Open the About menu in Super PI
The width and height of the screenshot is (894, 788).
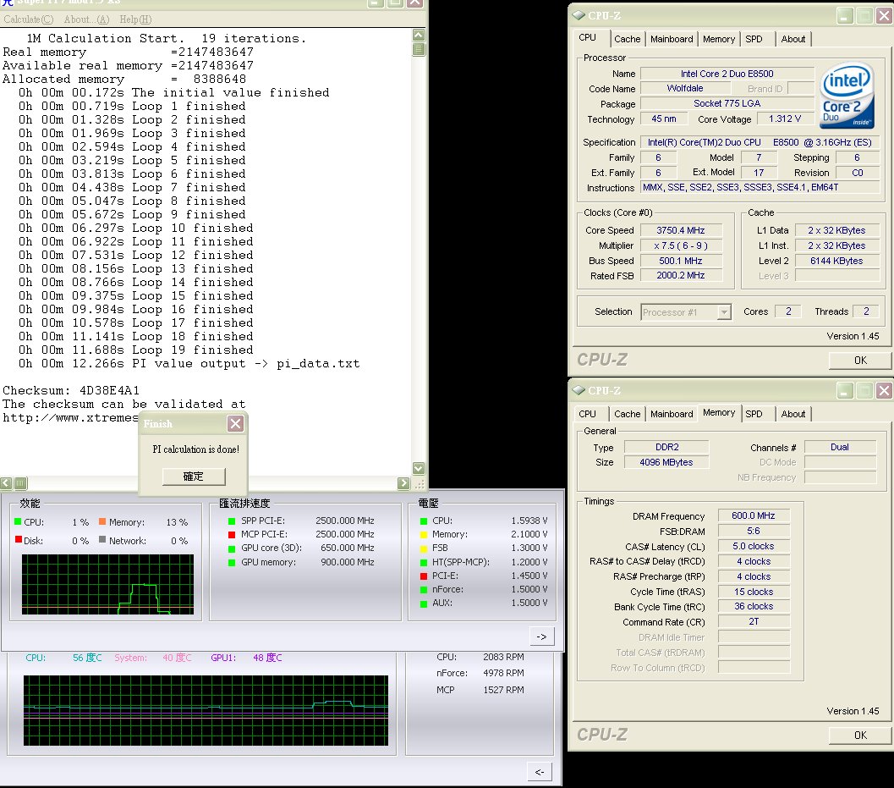pos(86,19)
